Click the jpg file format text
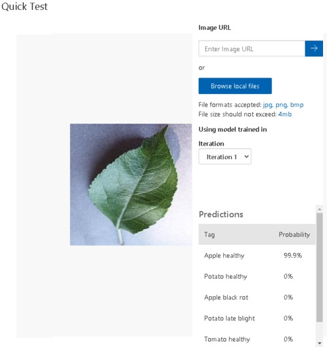The height and width of the screenshot is (347, 327). [267, 105]
